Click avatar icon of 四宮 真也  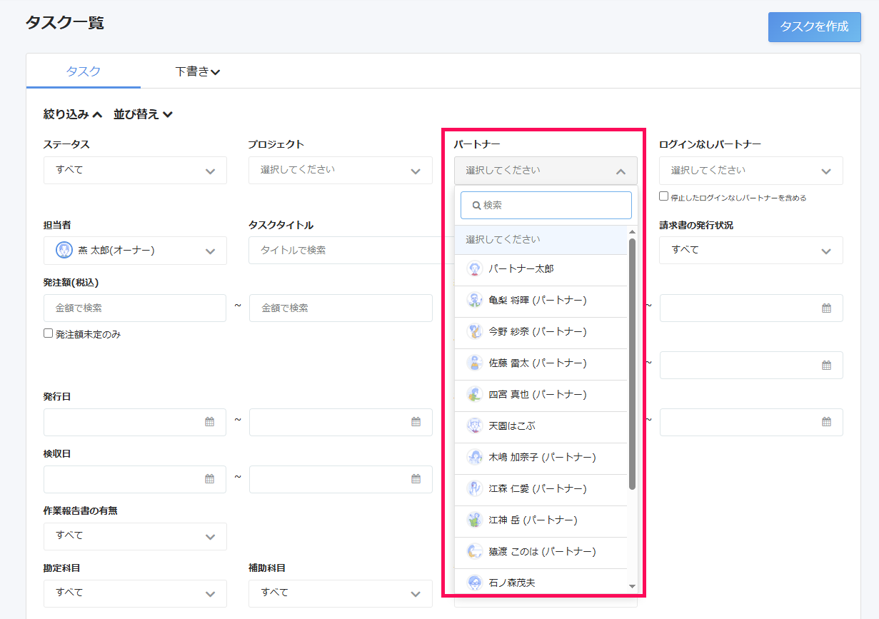point(475,395)
